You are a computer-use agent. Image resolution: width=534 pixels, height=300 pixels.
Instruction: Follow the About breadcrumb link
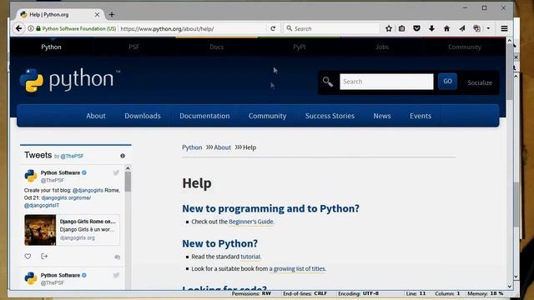click(x=223, y=147)
